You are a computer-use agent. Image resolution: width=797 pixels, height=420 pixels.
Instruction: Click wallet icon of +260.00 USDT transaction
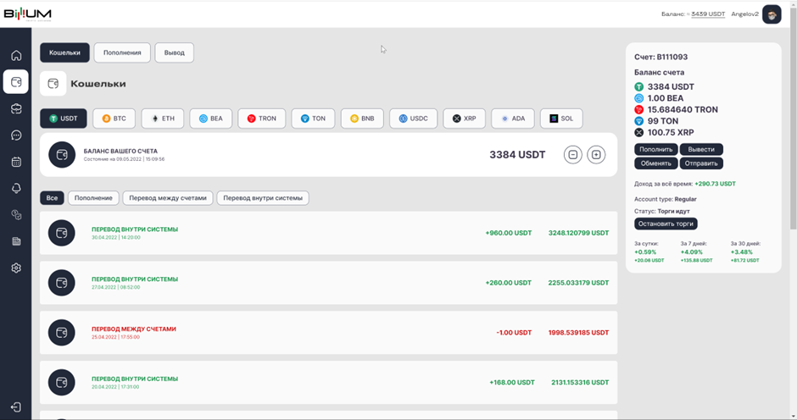point(62,283)
